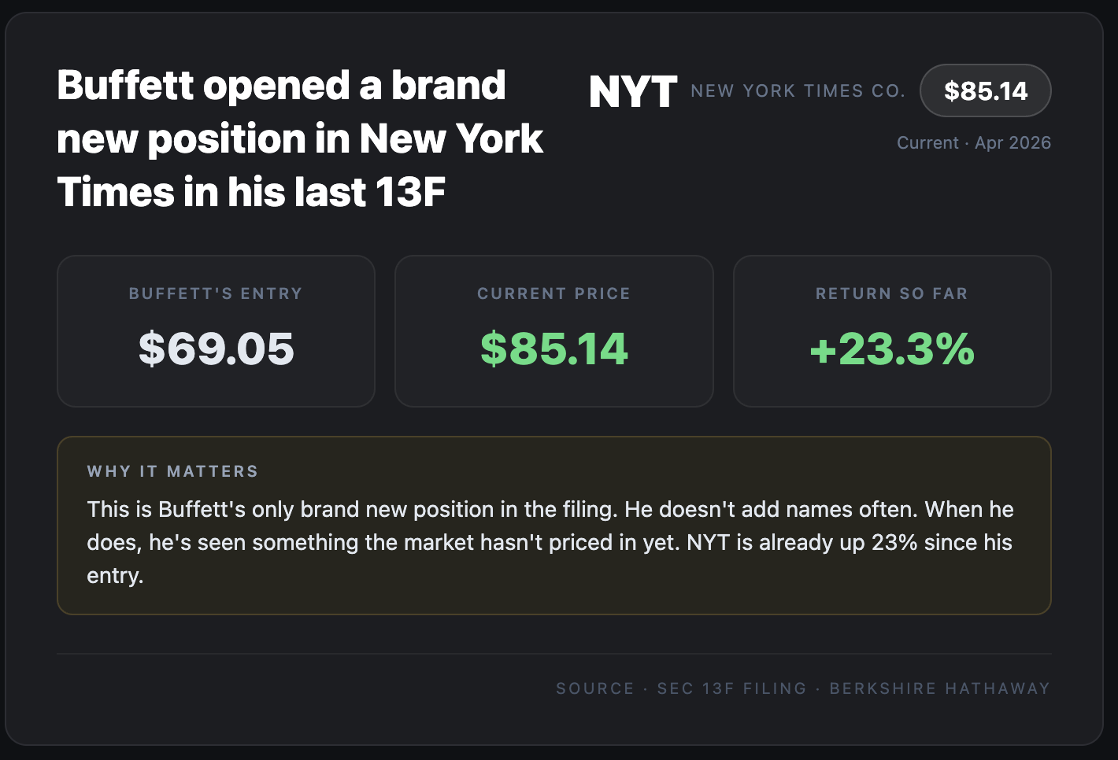The width and height of the screenshot is (1118, 760).
Task: Select the CURRENT PRICE card label
Action: click(553, 293)
